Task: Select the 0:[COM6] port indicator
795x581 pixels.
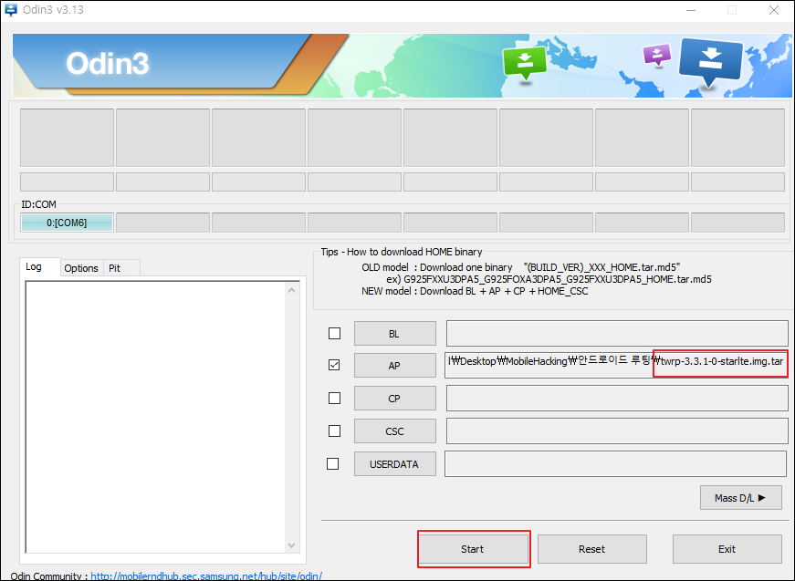Action: point(67,223)
